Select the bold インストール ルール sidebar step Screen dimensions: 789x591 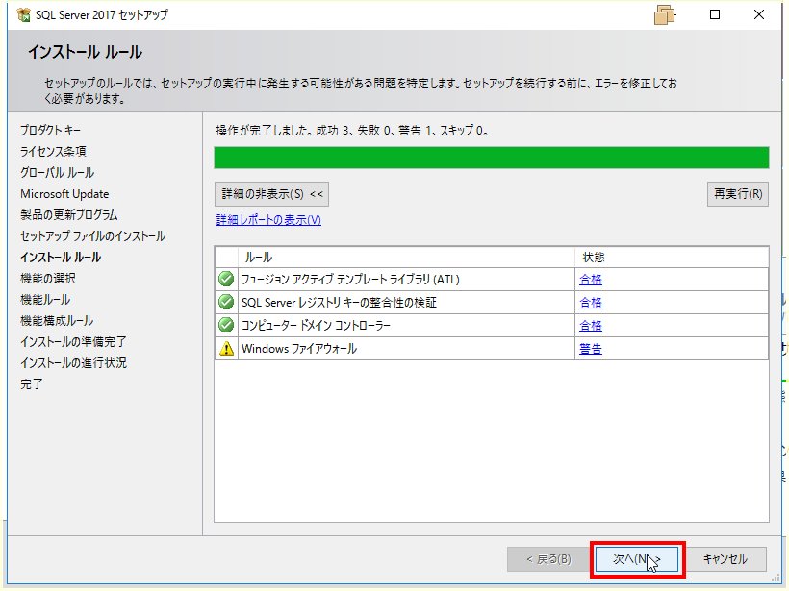(61, 257)
